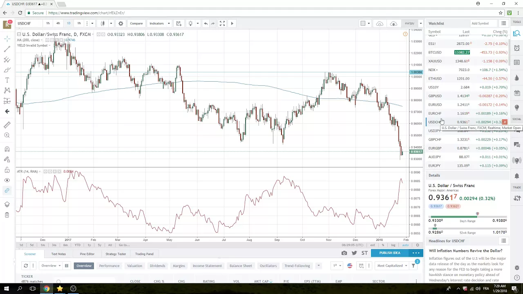Toggle log scale on chart
This screenshot has width=523, height=294.
tap(393, 245)
